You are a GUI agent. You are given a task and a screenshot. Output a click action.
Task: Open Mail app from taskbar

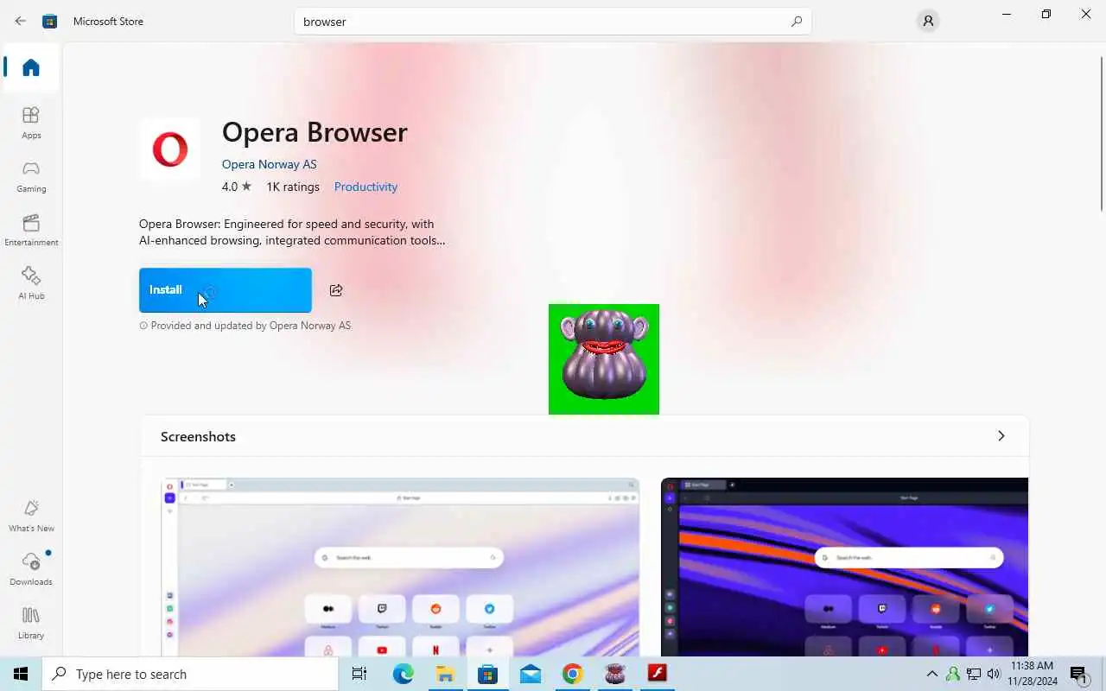(530, 674)
